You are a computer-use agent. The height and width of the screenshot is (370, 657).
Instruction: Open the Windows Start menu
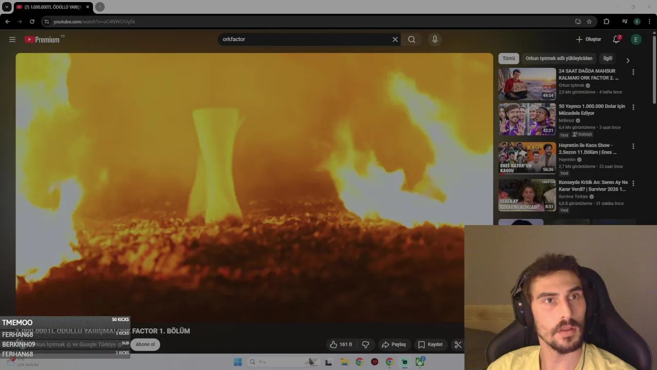tap(238, 362)
